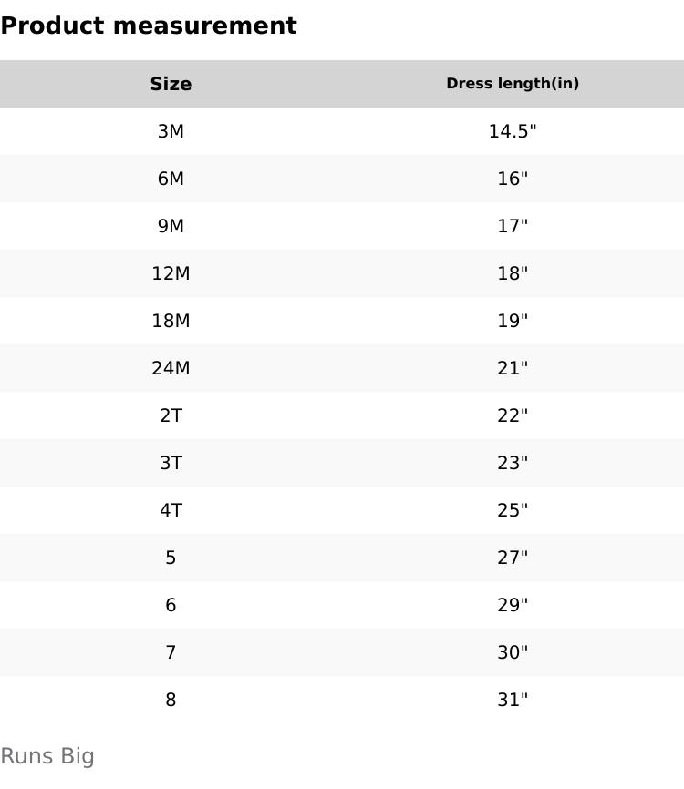Select the 24M size cell

point(171,368)
